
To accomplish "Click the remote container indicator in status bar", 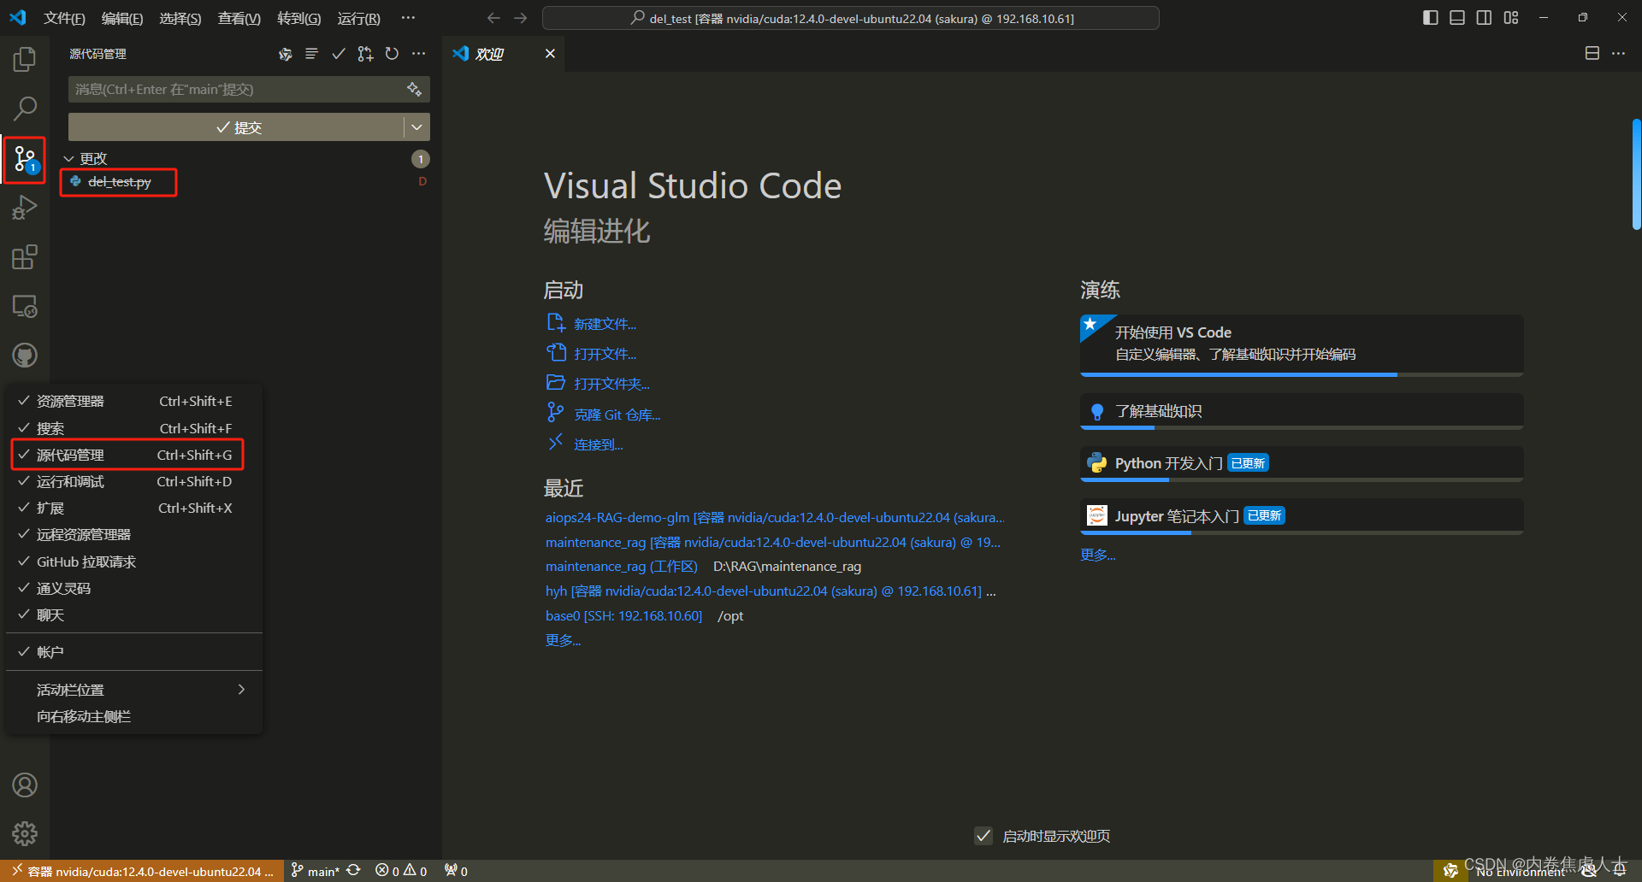I will [x=142, y=871].
